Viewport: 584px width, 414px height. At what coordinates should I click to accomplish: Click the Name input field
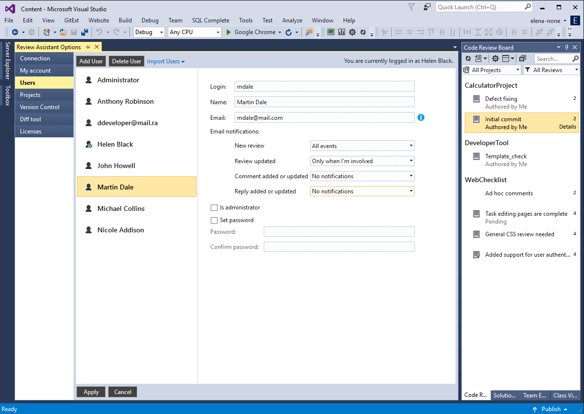(324, 102)
